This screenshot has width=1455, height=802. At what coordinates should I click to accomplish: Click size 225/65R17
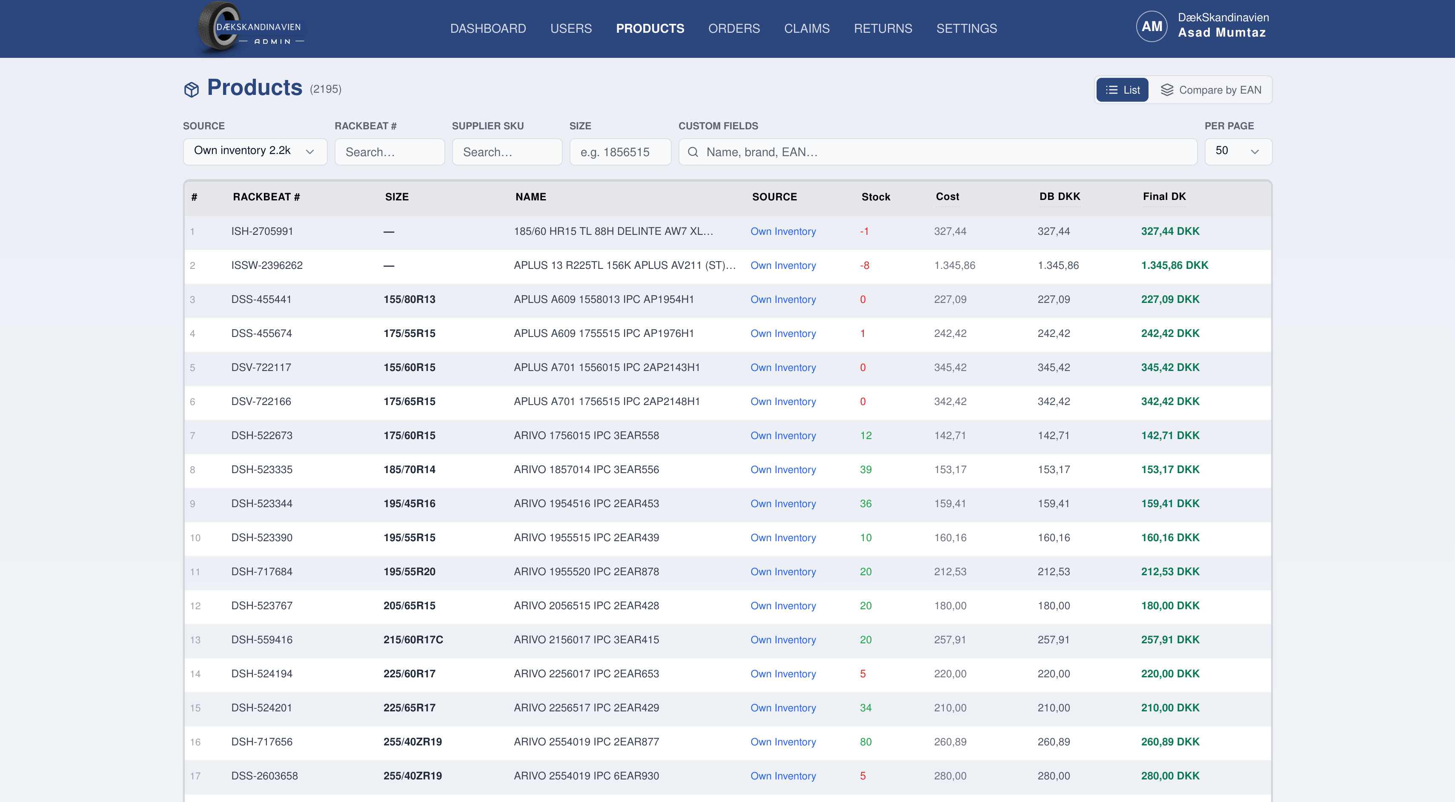coord(410,708)
